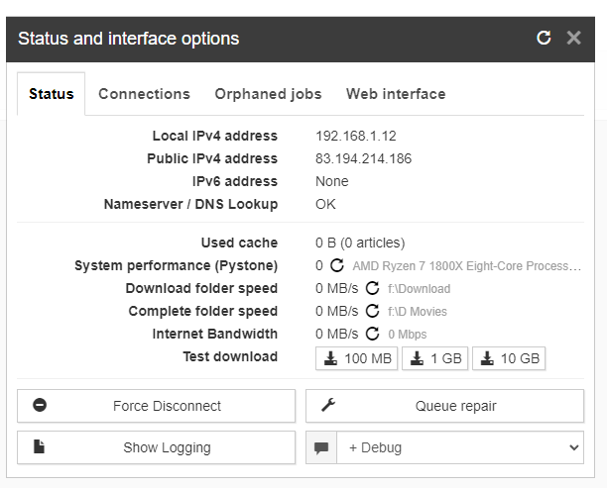Run Queue repair

click(444, 406)
